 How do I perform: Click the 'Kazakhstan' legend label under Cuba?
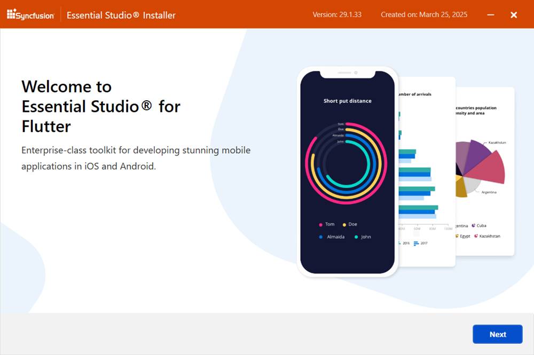[488, 236]
